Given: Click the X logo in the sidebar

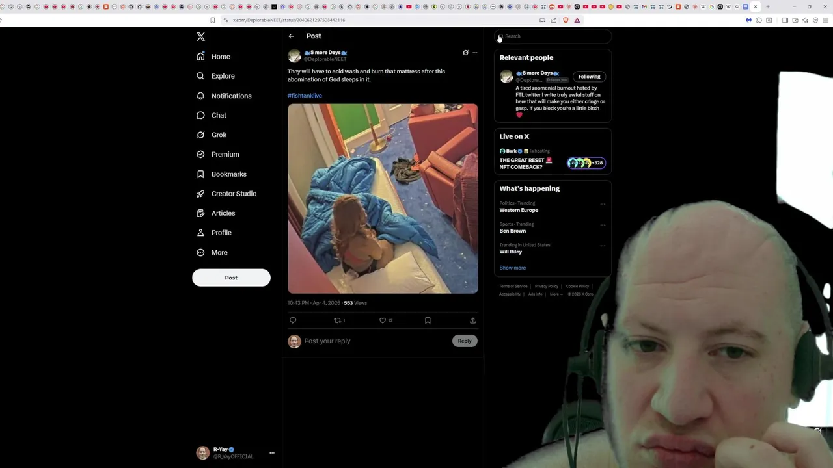Looking at the screenshot, I should point(200,37).
